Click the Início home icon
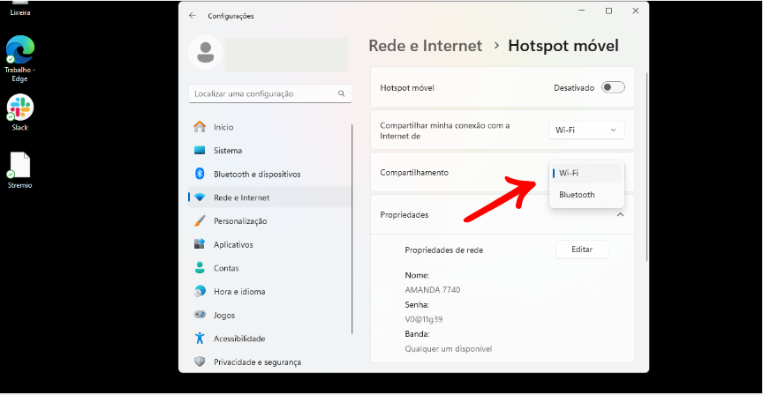 pos(200,127)
